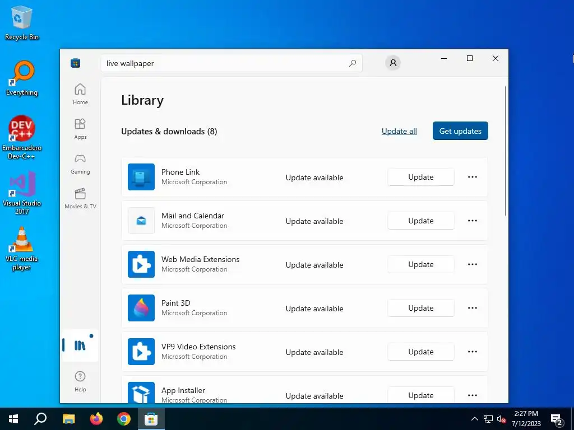Show hidden system tray icons
Image resolution: width=574 pixels, height=430 pixels.
(x=474, y=419)
